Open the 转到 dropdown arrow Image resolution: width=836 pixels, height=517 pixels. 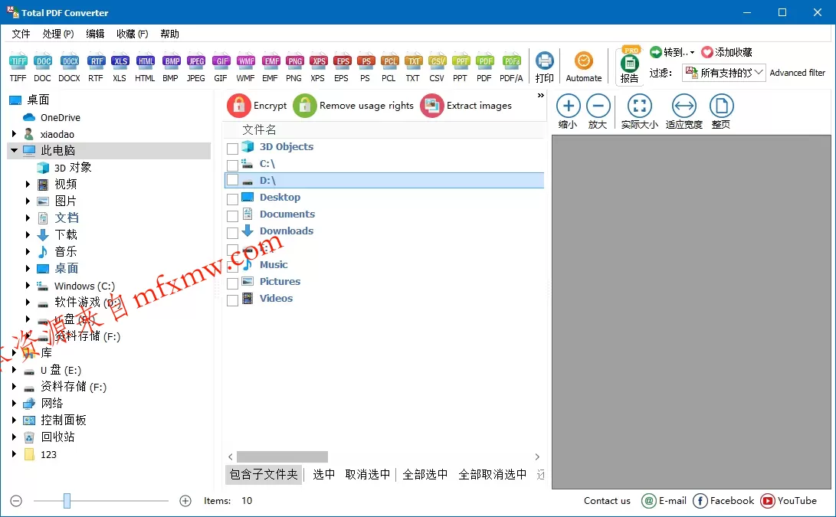click(692, 52)
